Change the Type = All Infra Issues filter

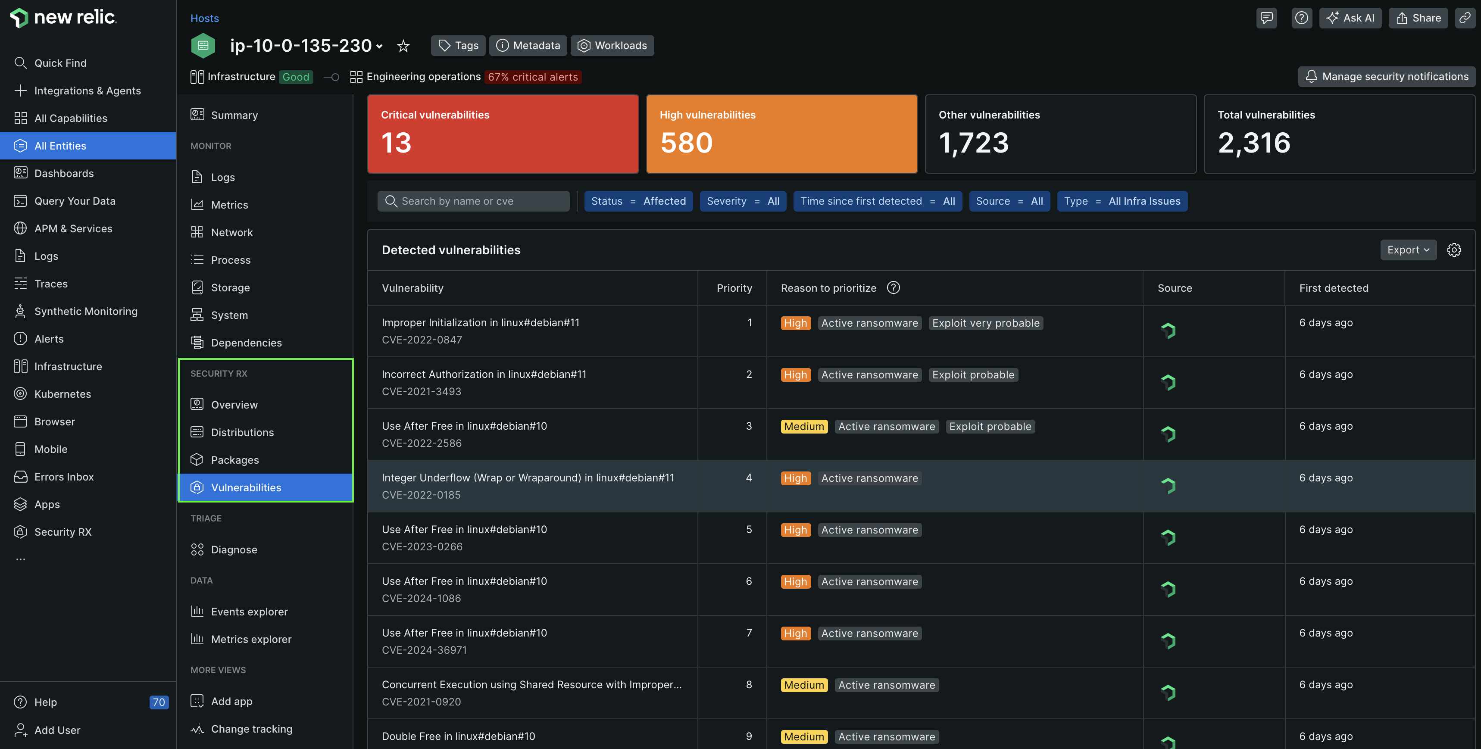1122,201
